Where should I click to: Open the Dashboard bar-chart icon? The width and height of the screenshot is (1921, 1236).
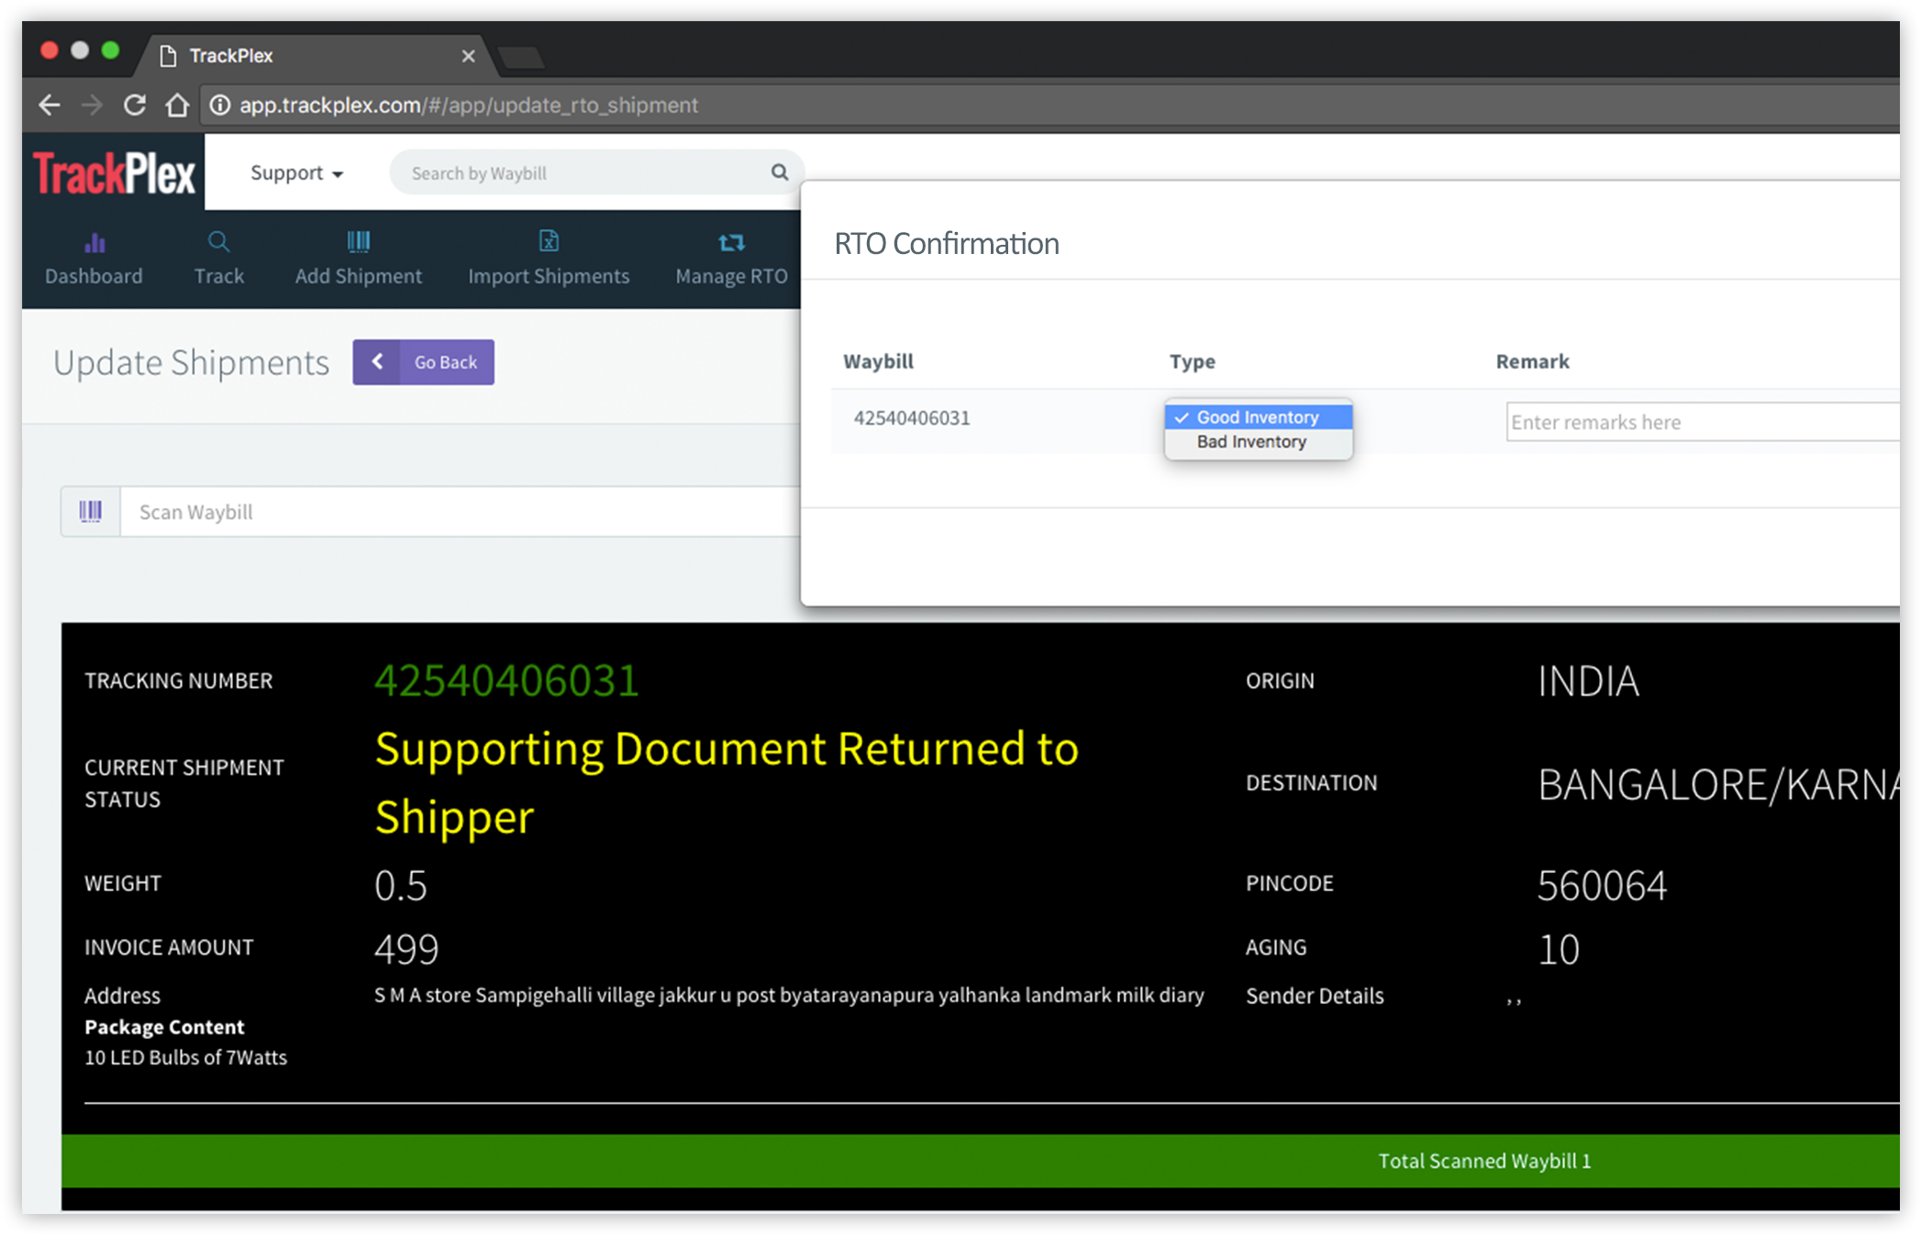coord(94,241)
